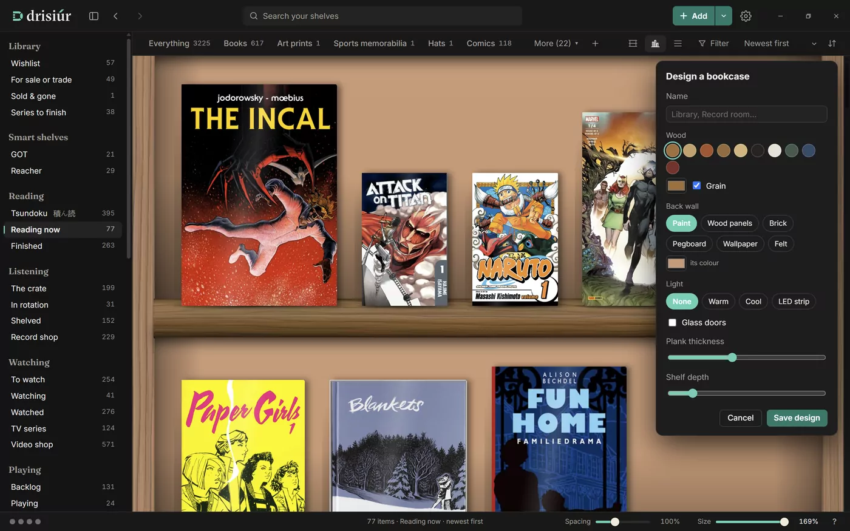Click the Save design button

(x=797, y=418)
